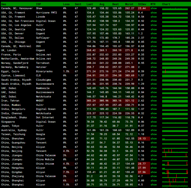Open latency chart for Canada Vancouver
Image resolution: width=191 pixels, height=188 pixels.
(x=175, y=9)
